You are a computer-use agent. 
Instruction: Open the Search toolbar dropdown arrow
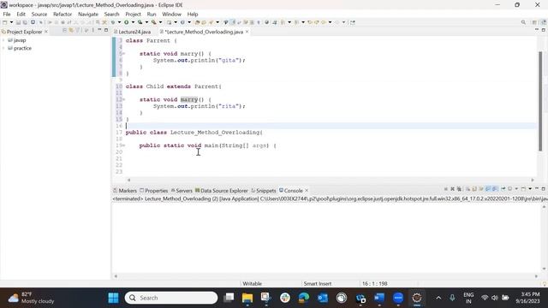[x=217, y=22]
